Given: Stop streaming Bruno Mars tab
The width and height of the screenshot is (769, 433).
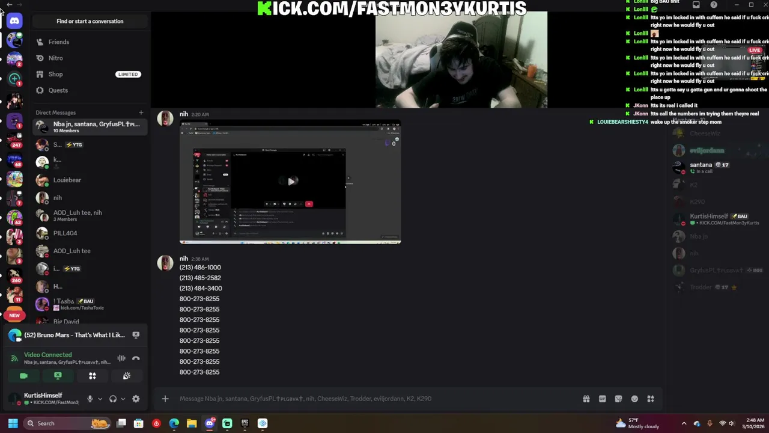Looking at the screenshot, I should (136, 335).
